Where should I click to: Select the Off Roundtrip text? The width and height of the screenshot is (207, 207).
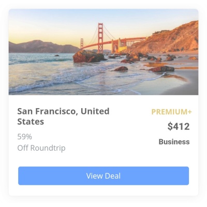pos(41,148)
